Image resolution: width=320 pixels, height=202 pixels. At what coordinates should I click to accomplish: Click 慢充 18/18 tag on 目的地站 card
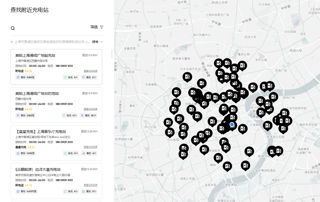(x=89, y=115)
